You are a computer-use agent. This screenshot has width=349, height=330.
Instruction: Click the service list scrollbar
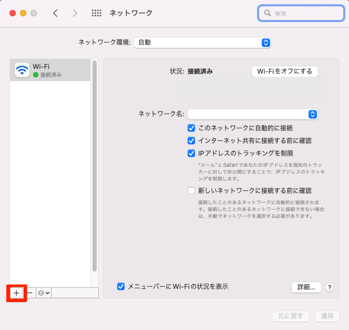point(95,166)
